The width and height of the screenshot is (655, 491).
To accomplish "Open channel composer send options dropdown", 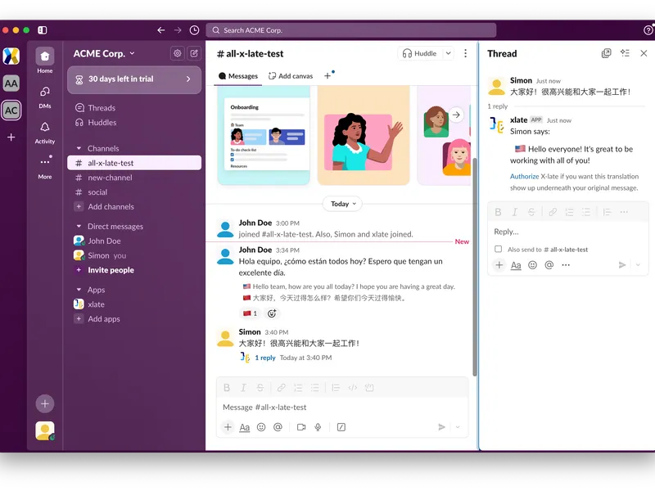I will 458,427.
